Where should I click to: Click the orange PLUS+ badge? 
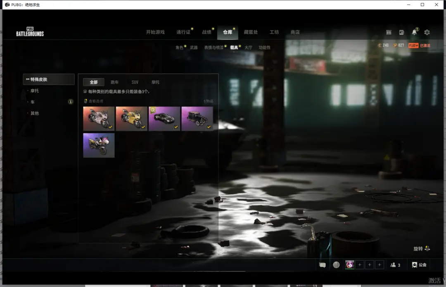click(413, 45)
